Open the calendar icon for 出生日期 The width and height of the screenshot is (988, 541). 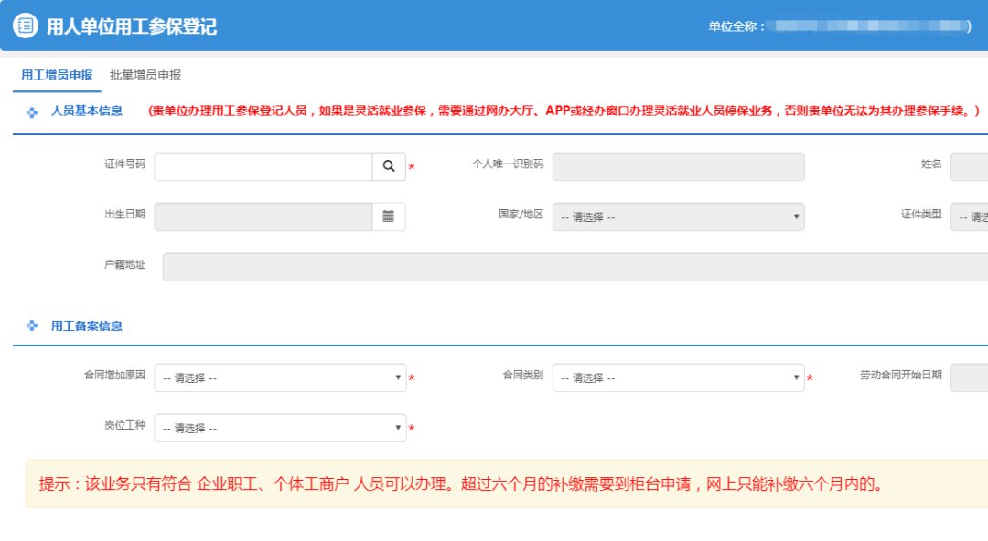click(x=389, y=217)
